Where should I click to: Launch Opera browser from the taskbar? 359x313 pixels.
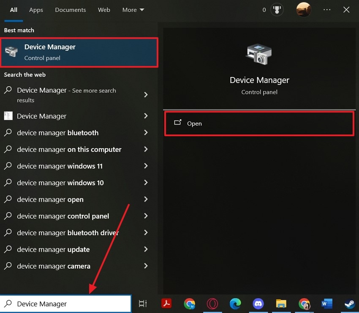(212, 304)
